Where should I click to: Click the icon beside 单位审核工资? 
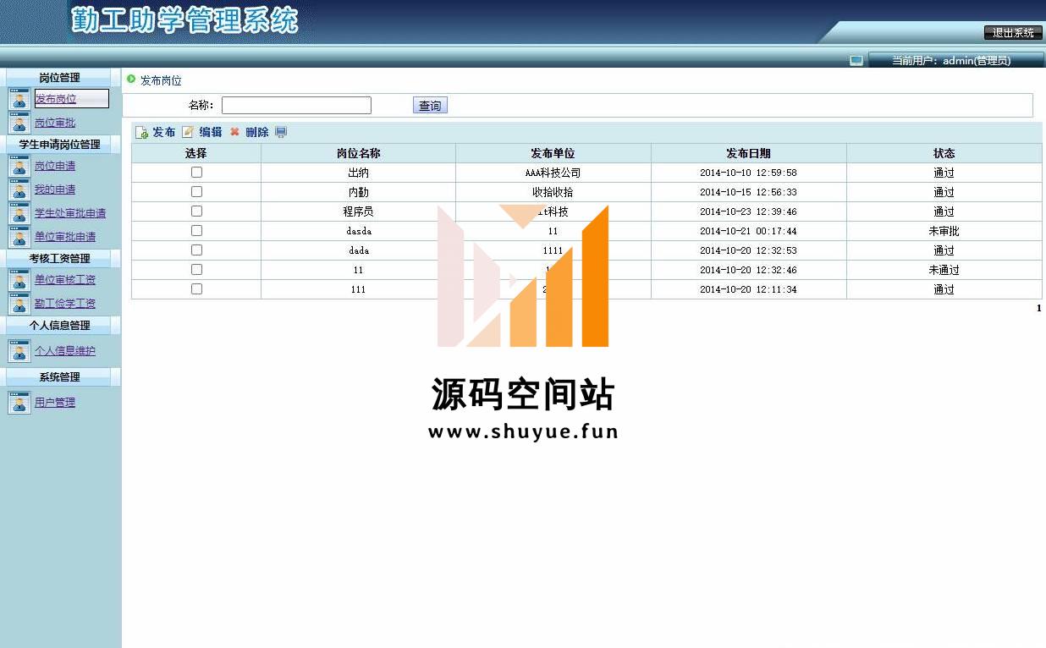click(19, 280)
